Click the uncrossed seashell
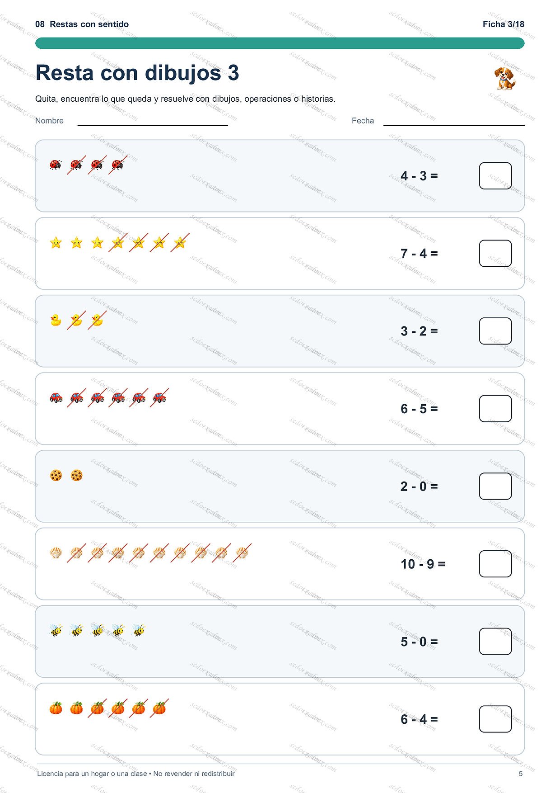Image resolution: width=560 pixels, height=793 pixels. pos(56,552)
